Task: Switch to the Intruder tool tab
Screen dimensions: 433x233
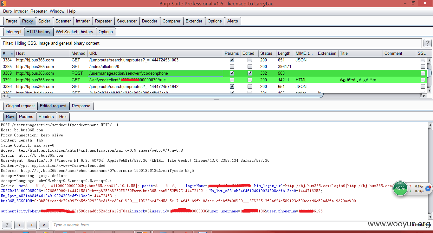Action: click(83, 21)
